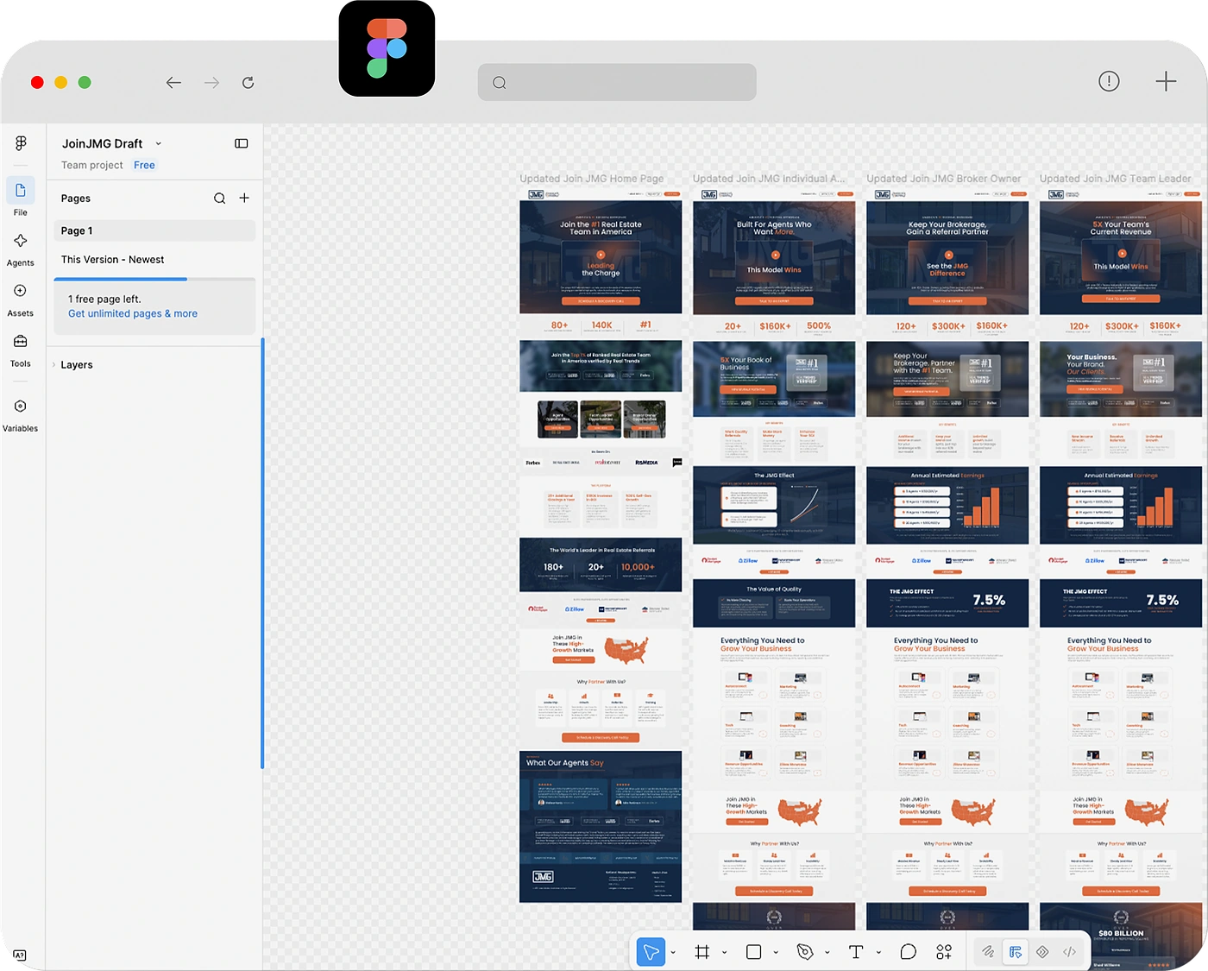
Task: Switch to the diamond-arrow mode in toolbar
Action: [1042, 952]
